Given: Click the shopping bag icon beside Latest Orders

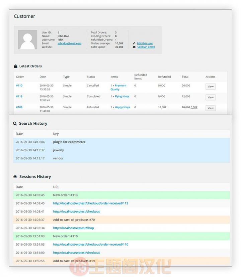Looking at the screenshot, I should [x=16, y=66].
